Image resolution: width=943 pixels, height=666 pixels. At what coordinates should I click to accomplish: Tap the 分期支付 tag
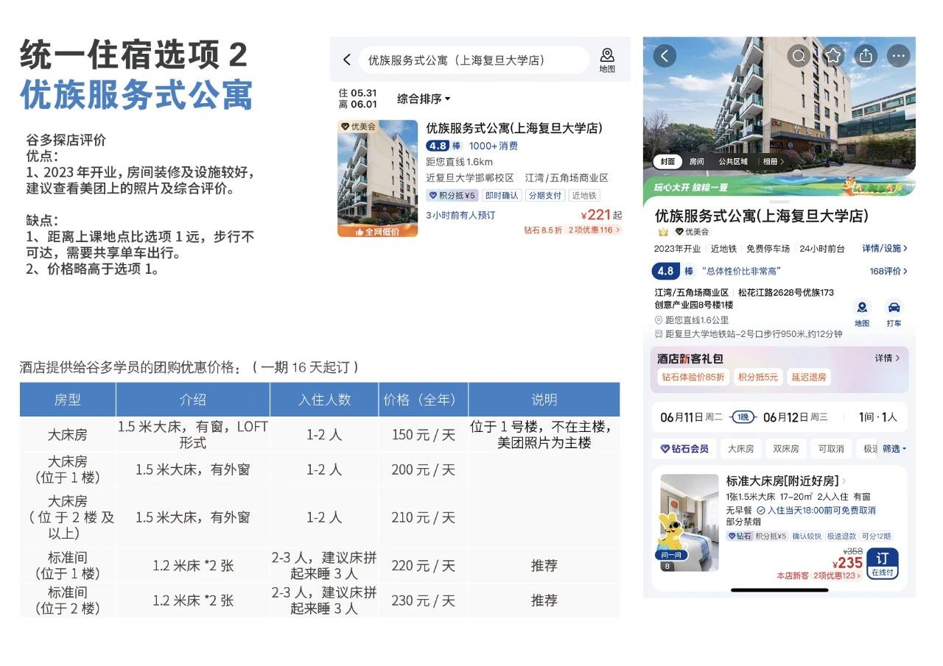545,196
